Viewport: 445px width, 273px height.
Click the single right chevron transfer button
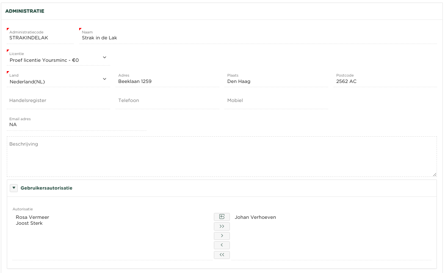pos(221,236)
